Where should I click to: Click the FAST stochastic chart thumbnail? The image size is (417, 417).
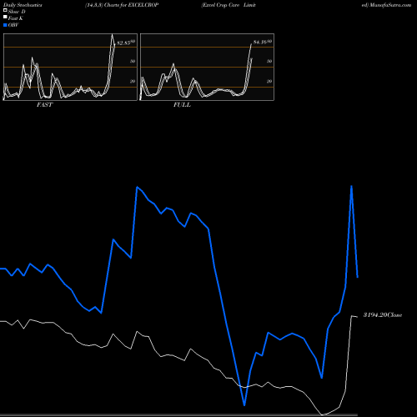point(70,67)
